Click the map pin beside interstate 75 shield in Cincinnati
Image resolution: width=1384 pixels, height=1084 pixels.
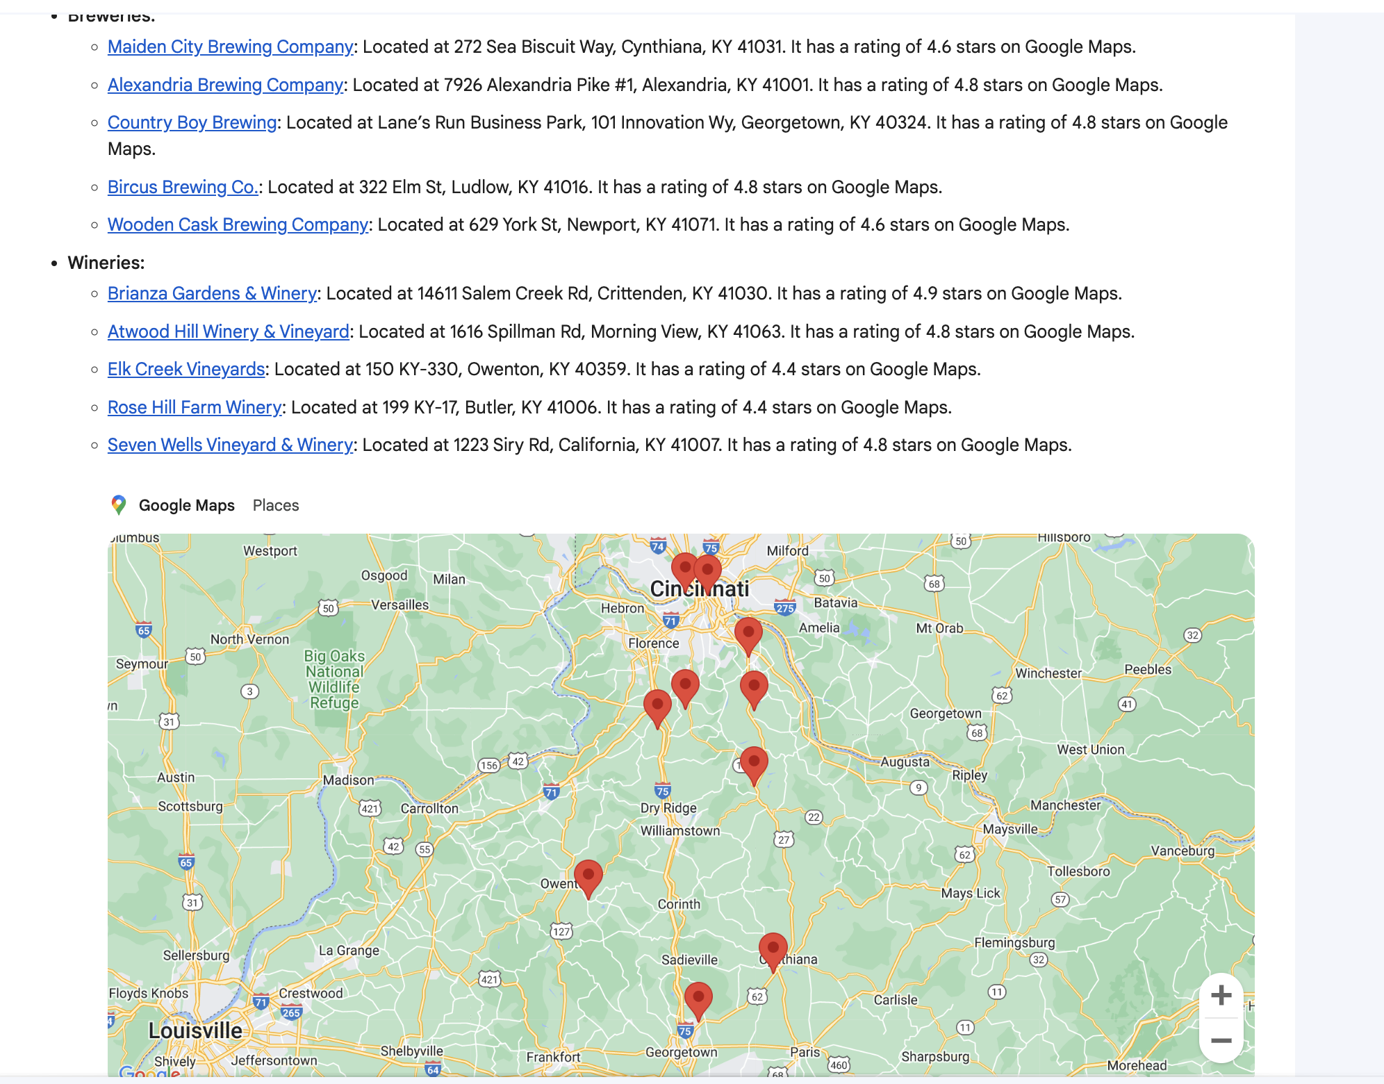click(x=708, y=572)
